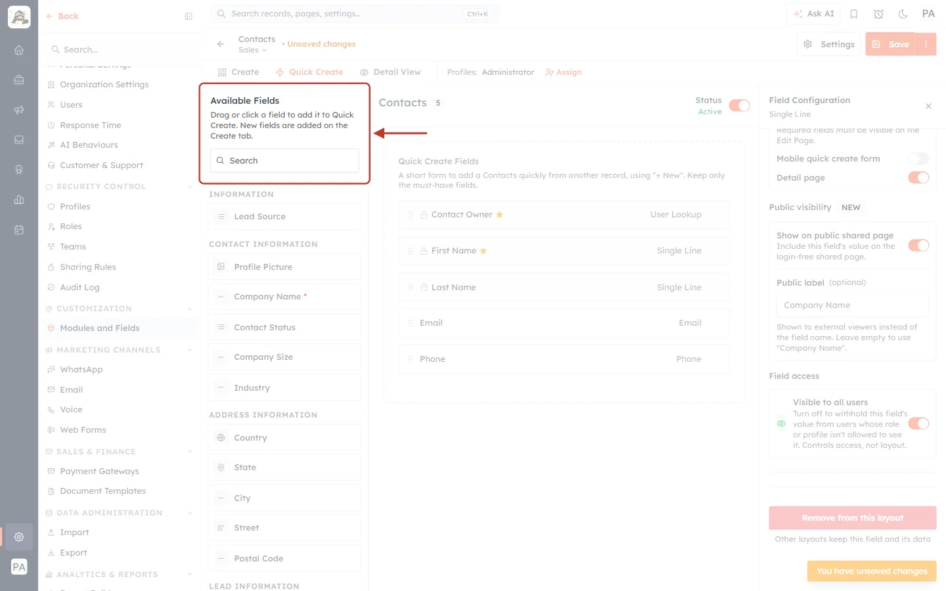Close the Field Configuration panel

(928, 106)
